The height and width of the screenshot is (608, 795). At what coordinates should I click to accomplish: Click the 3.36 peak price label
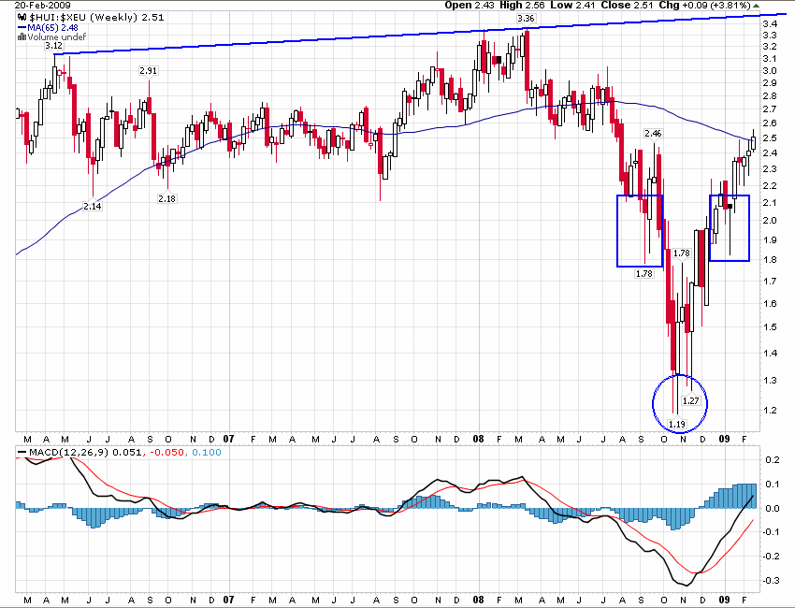[x=527, y=19]
